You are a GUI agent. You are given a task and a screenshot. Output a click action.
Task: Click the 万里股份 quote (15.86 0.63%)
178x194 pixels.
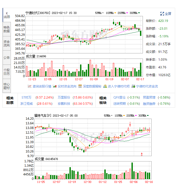point(83,97)
